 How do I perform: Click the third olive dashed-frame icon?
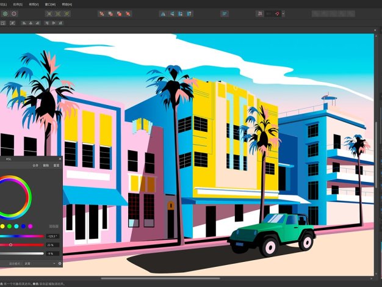pyautogui.click(x=67, y=14)
